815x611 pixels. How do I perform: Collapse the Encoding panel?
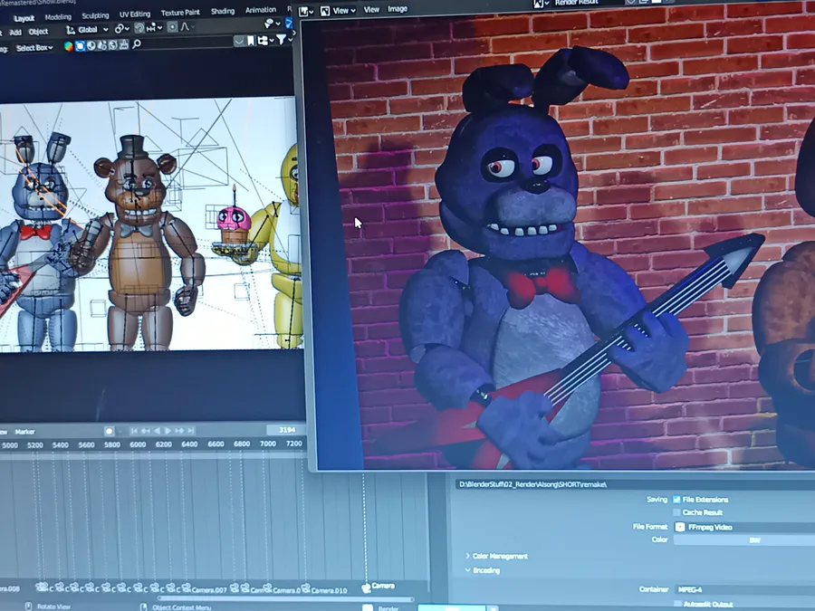click(483, 570)
